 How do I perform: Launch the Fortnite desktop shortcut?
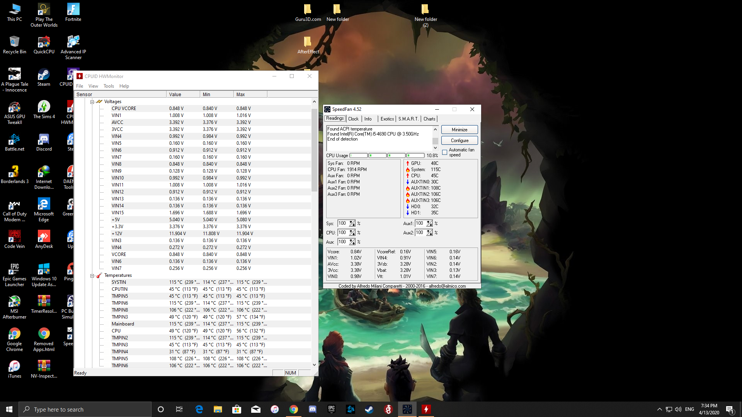(73, 12)
